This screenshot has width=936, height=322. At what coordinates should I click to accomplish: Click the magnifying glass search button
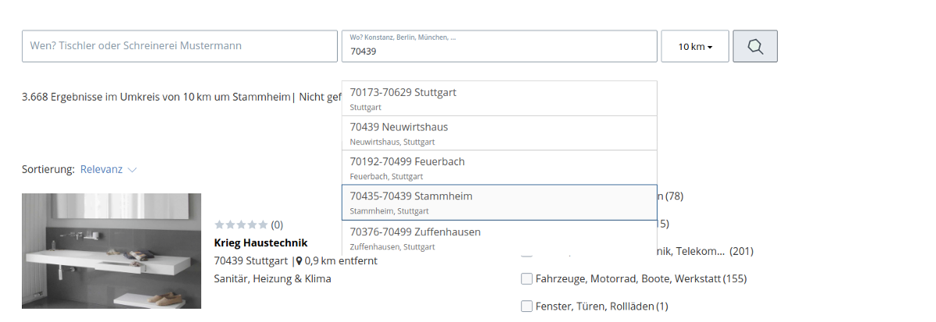point(755,47)
